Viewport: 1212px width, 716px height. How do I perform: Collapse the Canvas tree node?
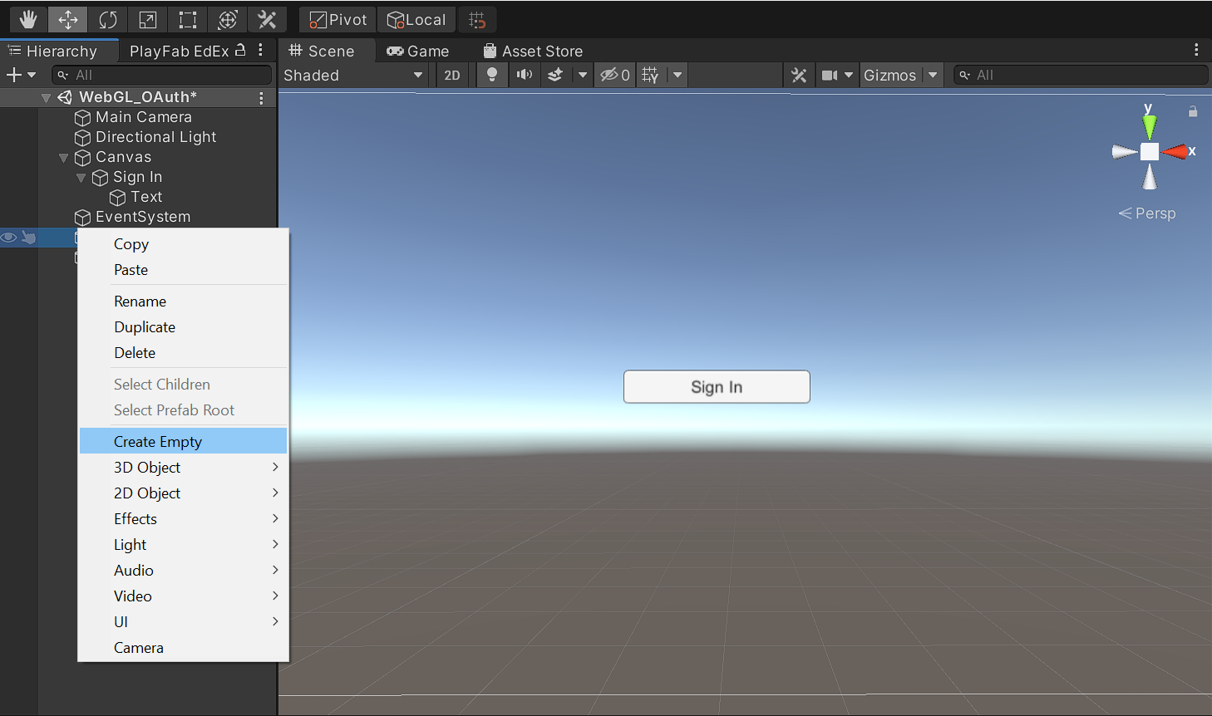(x=64, y=157)
